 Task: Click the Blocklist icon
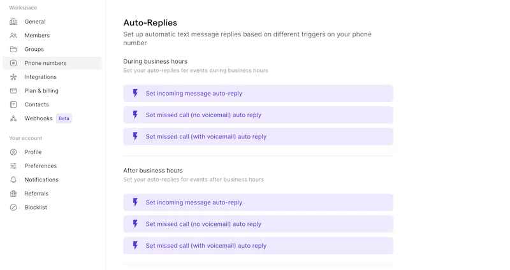point(13,208)
